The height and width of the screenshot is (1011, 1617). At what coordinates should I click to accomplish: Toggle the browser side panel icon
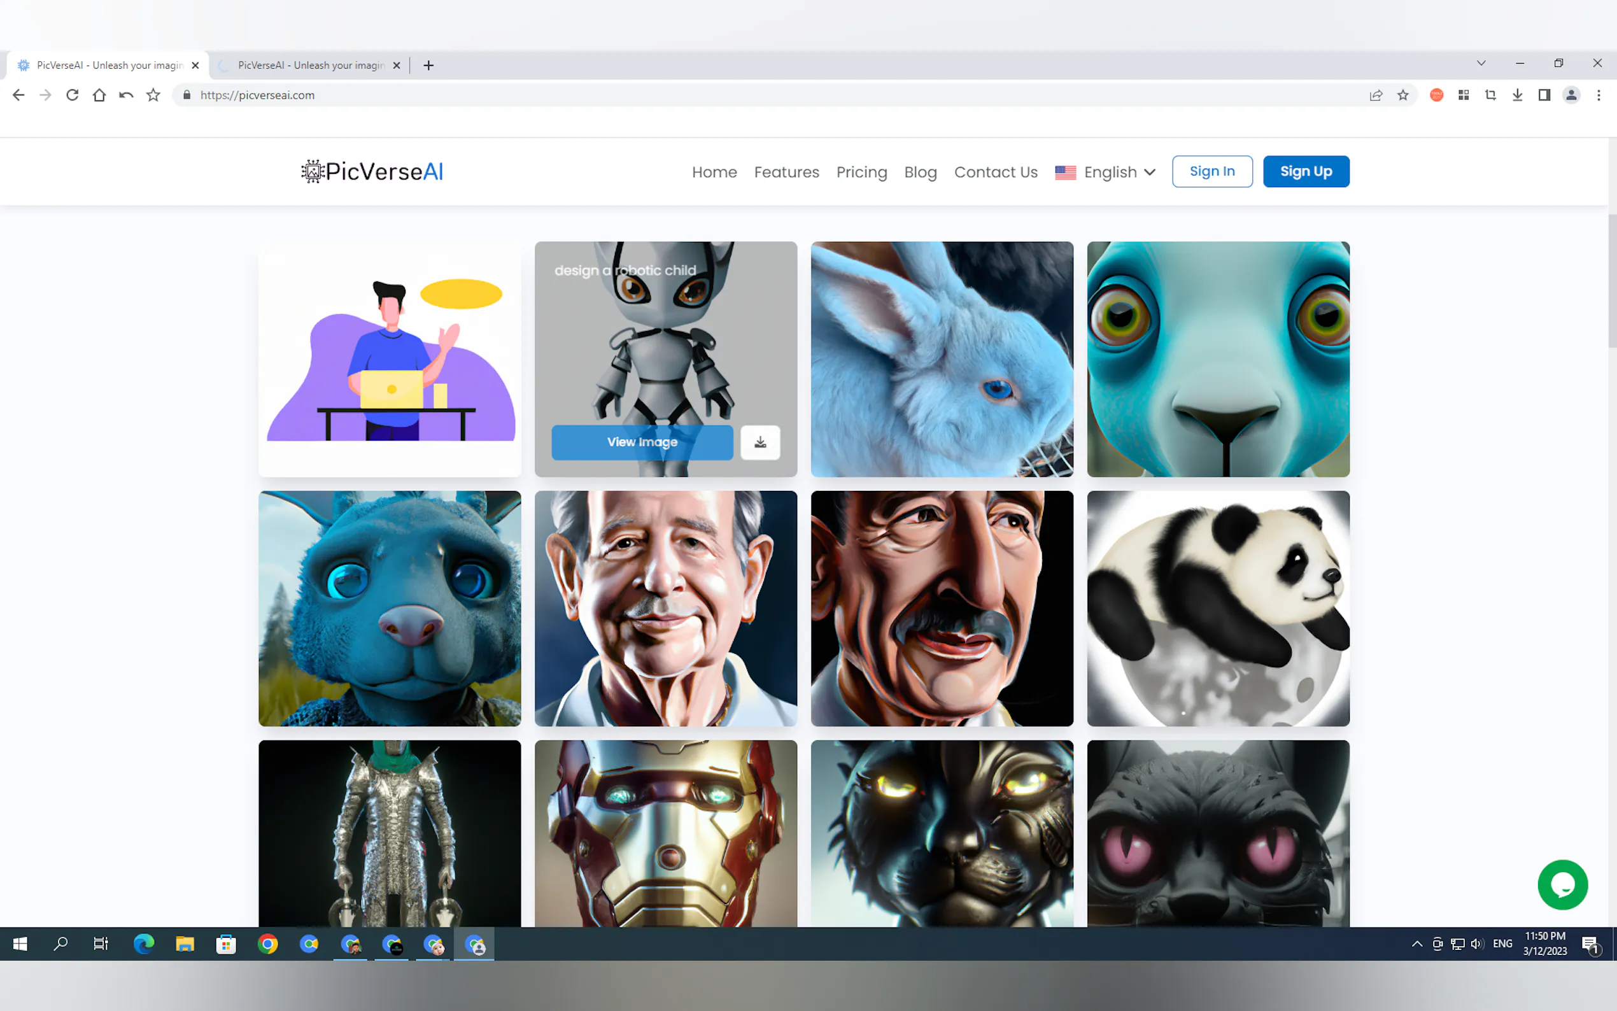pos(1544,95)
